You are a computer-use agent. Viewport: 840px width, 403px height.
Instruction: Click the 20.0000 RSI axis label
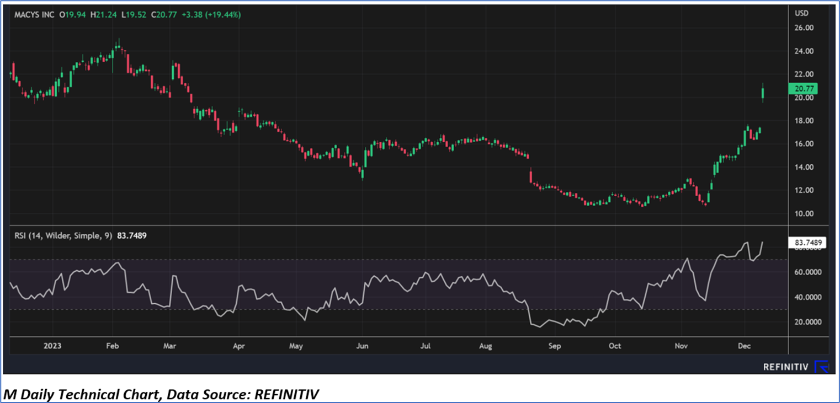click(x=807, y=322)
